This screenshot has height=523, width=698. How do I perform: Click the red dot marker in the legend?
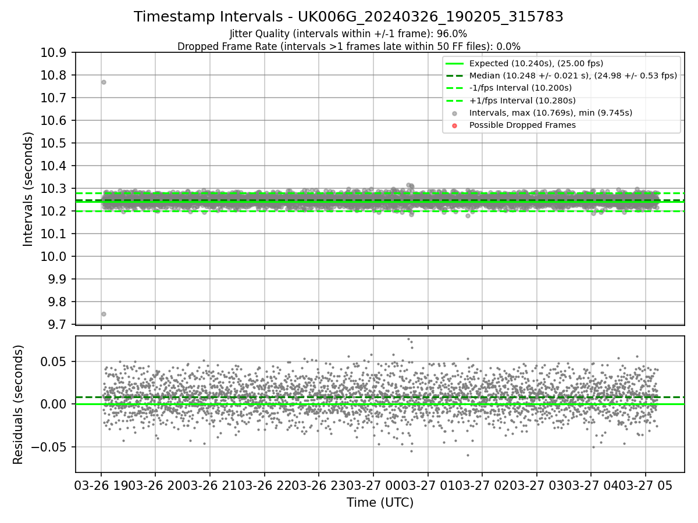455,126
